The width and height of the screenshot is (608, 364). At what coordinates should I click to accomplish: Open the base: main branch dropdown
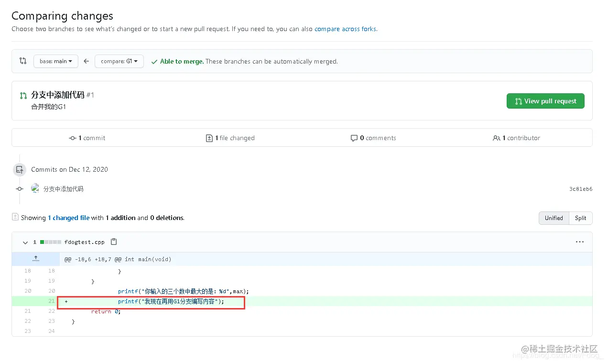[x=56, y=61]
